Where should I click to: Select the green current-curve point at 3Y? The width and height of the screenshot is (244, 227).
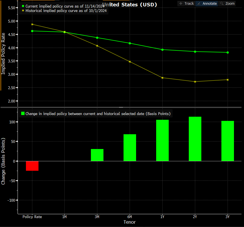tap(228, 53)
